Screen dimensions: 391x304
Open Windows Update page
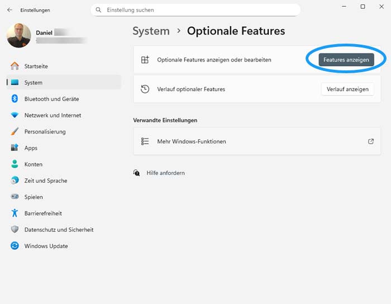point(46,246)
